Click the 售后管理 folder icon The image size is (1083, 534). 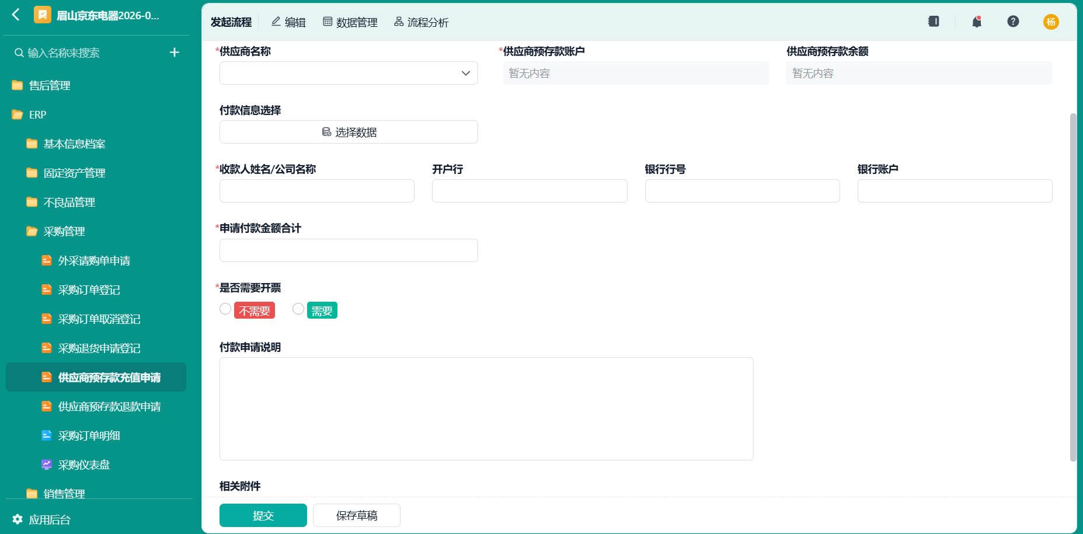pos(18,85)
